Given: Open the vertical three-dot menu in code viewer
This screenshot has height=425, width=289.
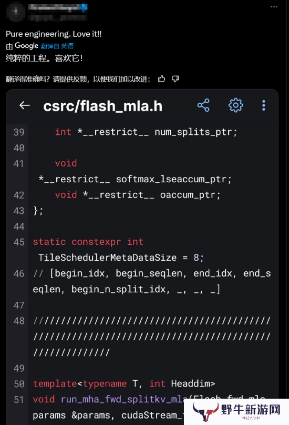Looking at the screenshot, I should [264, 105].
